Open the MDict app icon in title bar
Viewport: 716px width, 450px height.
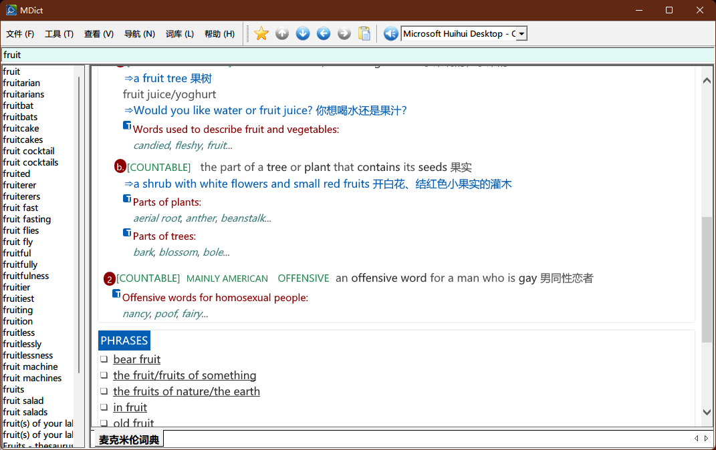coord(11,10)
